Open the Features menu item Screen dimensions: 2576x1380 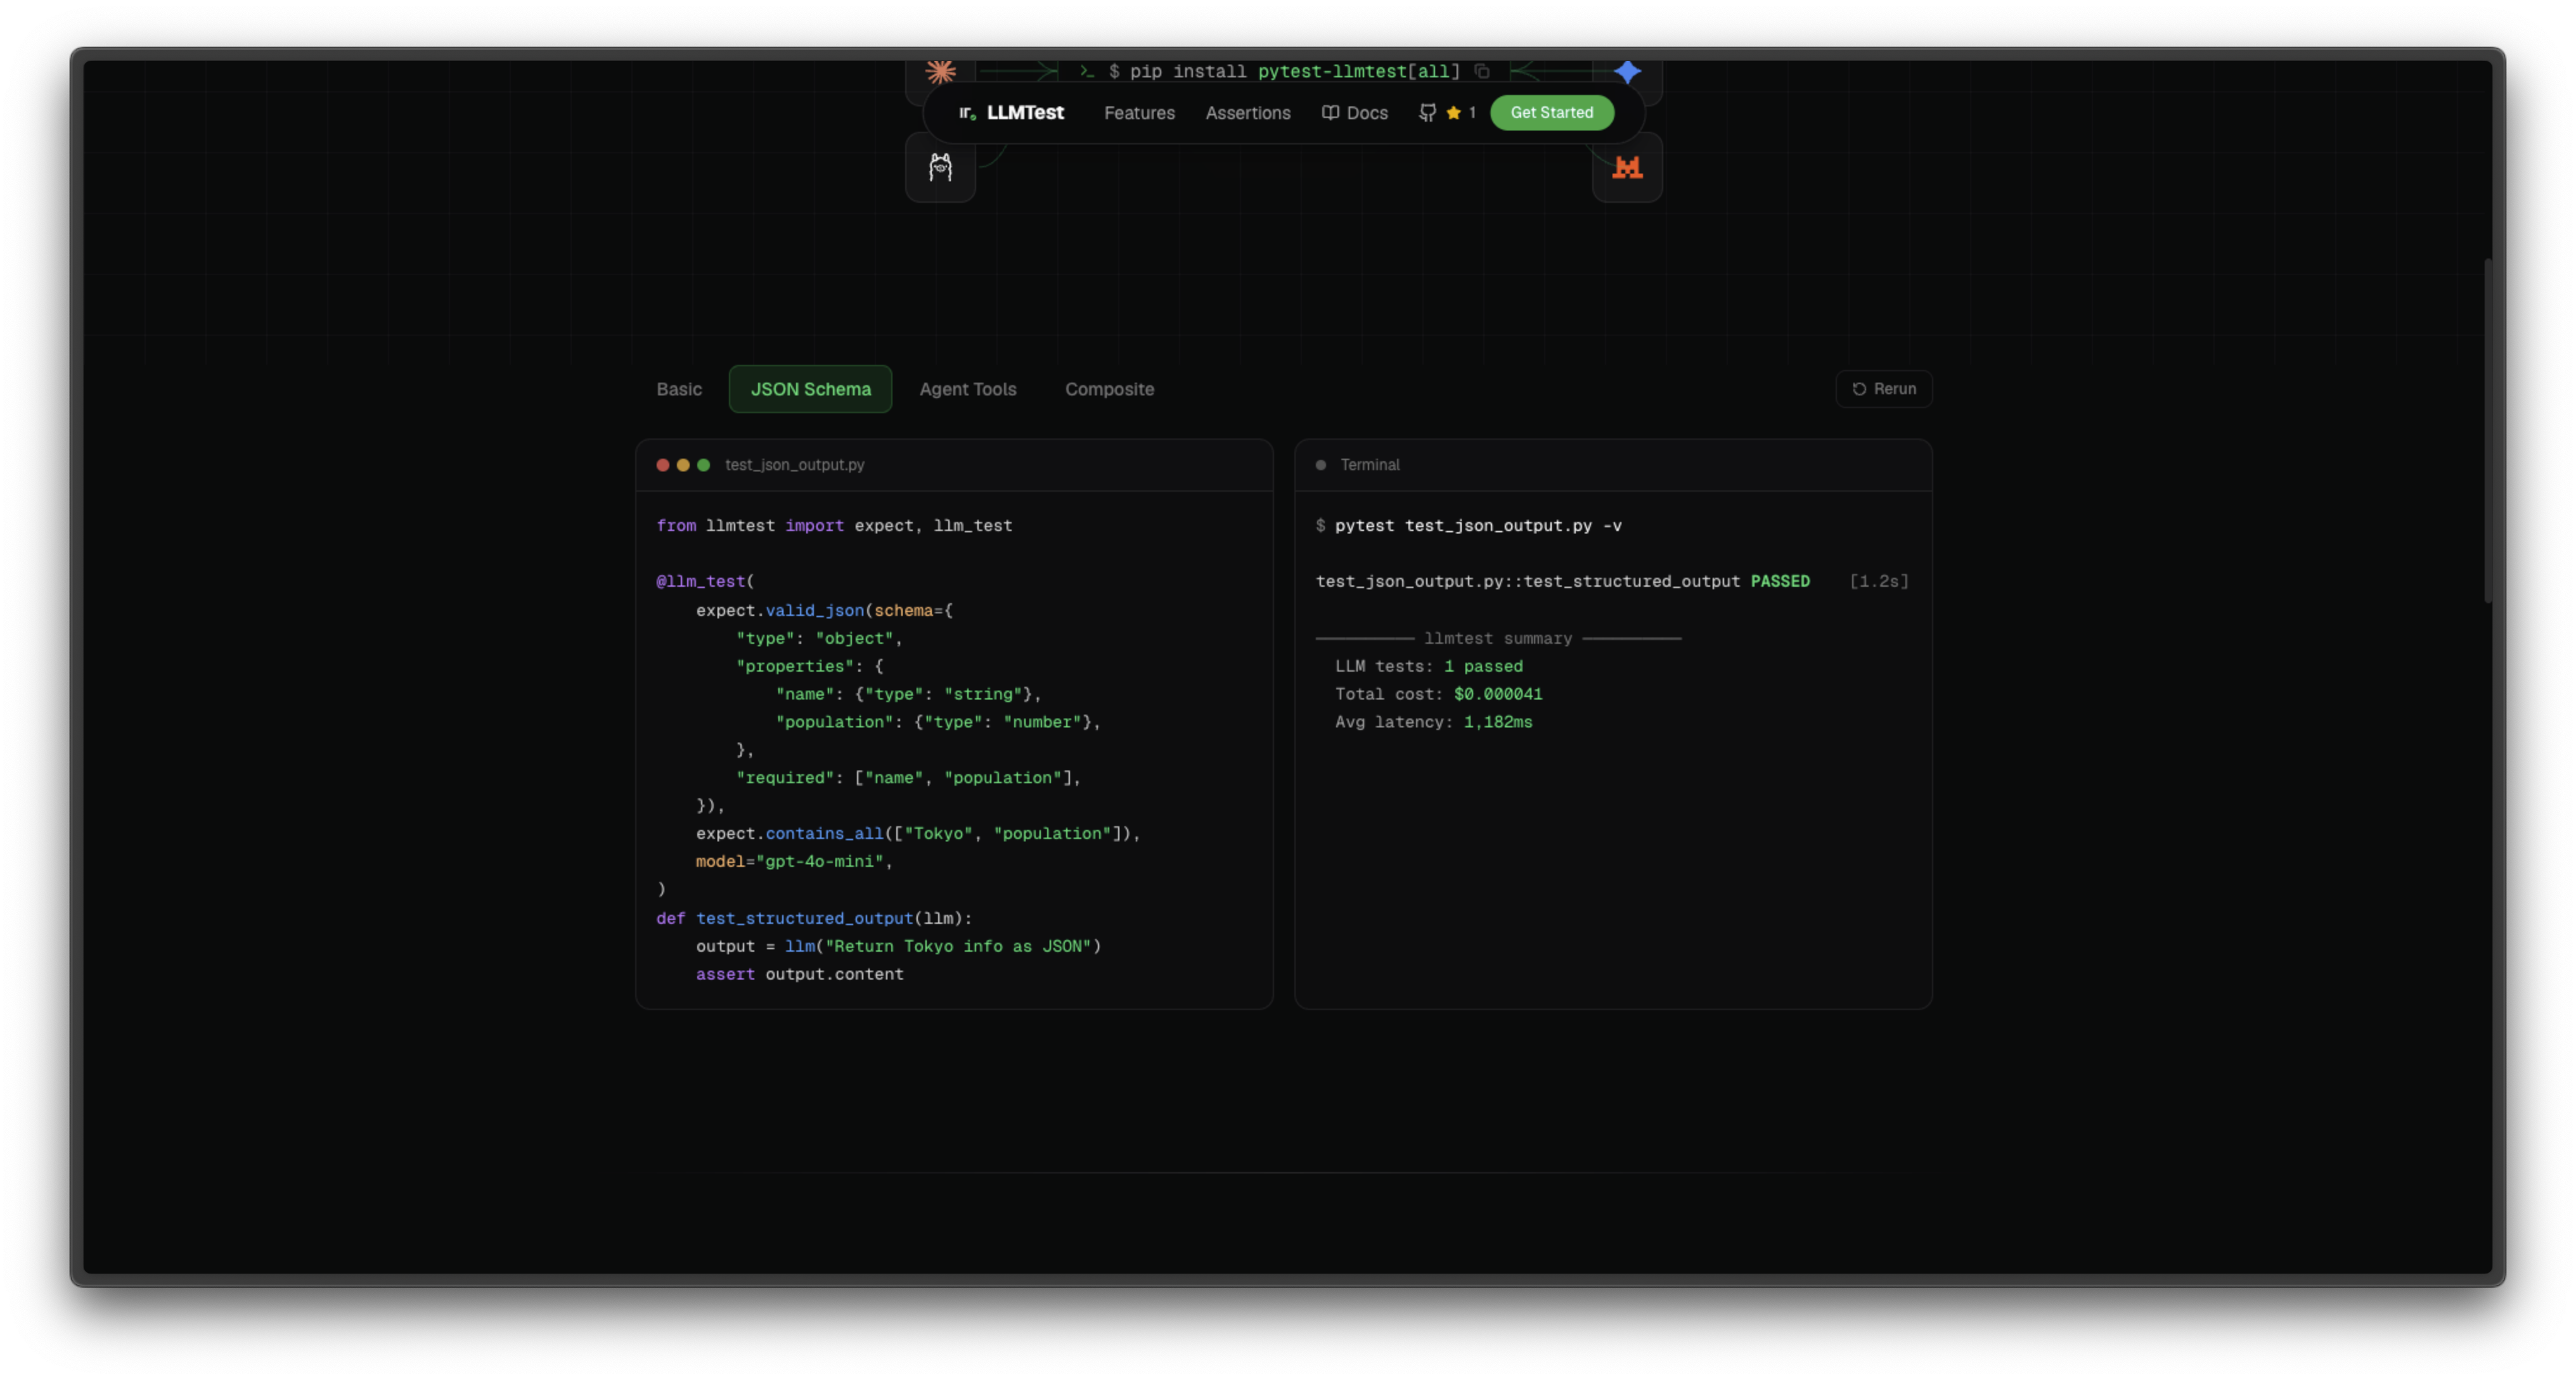tap(1139, 113)
